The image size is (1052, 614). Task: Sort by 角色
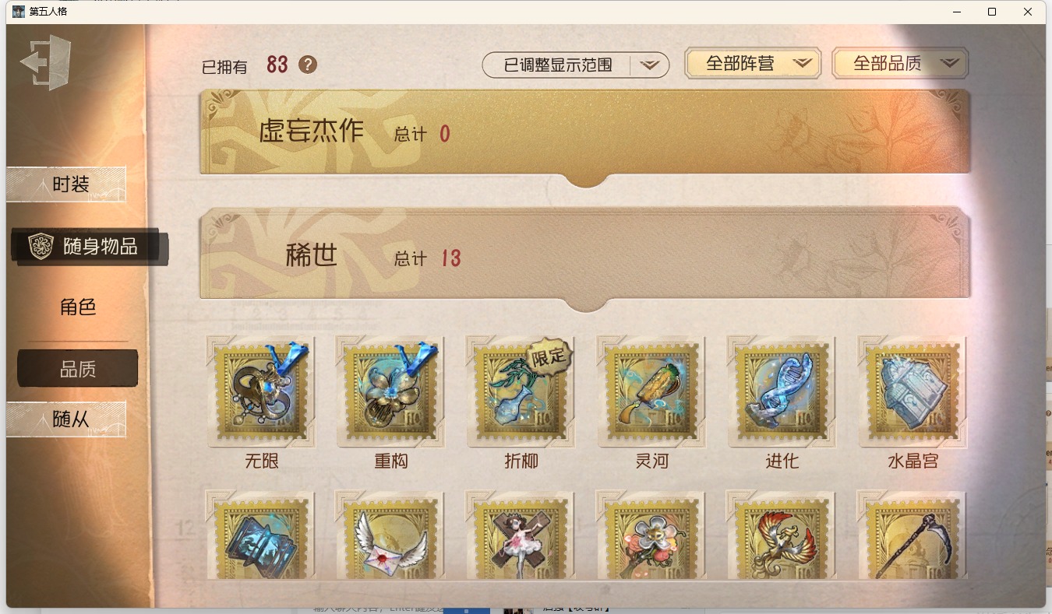[x=78, y=307]
